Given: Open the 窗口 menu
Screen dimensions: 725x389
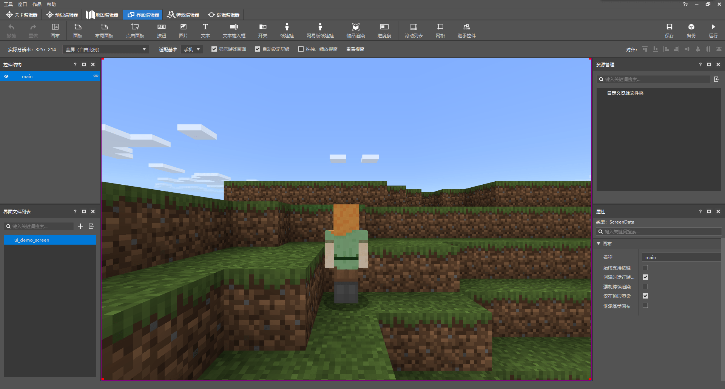Looking at the screenshot, I should click(23, 5).
